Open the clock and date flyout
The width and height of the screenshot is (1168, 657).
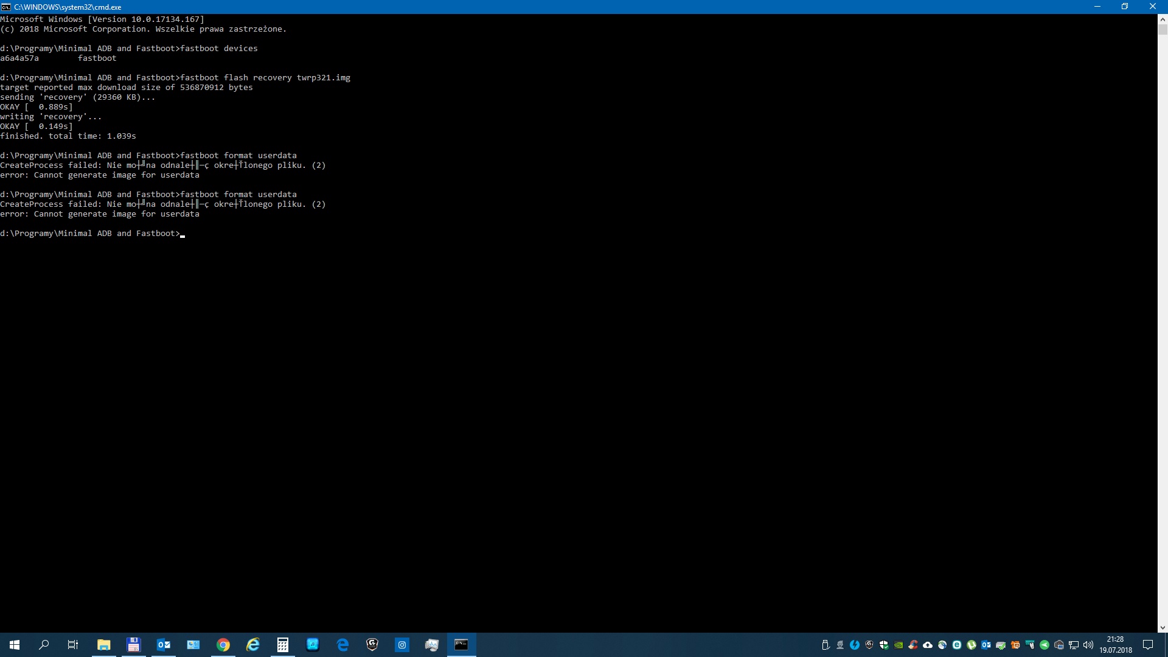[x=1115, y=645]
